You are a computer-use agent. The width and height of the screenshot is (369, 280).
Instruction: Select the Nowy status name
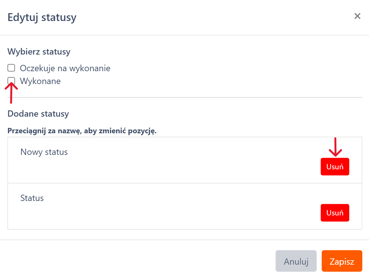click(x=44, y=152)
